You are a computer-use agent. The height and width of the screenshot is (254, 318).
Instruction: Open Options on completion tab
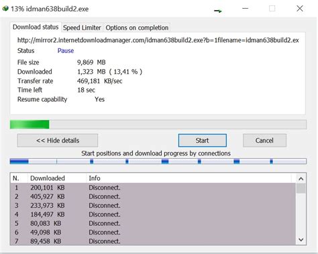click(137, 27)
